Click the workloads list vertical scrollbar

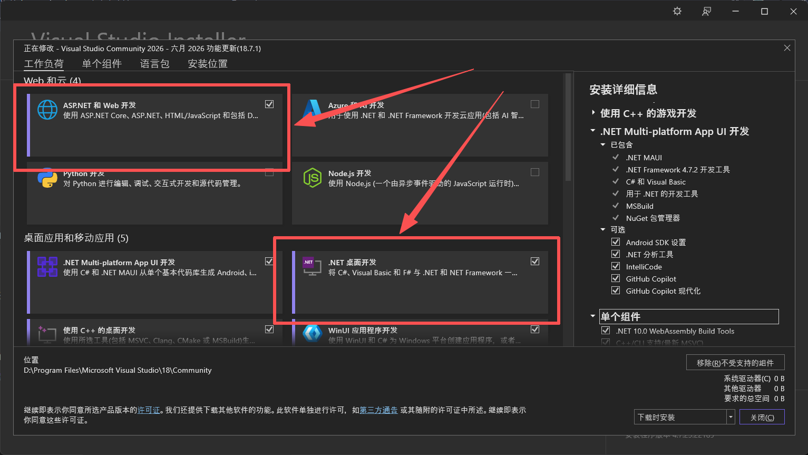pyautogui.click(x=568, y=128)
